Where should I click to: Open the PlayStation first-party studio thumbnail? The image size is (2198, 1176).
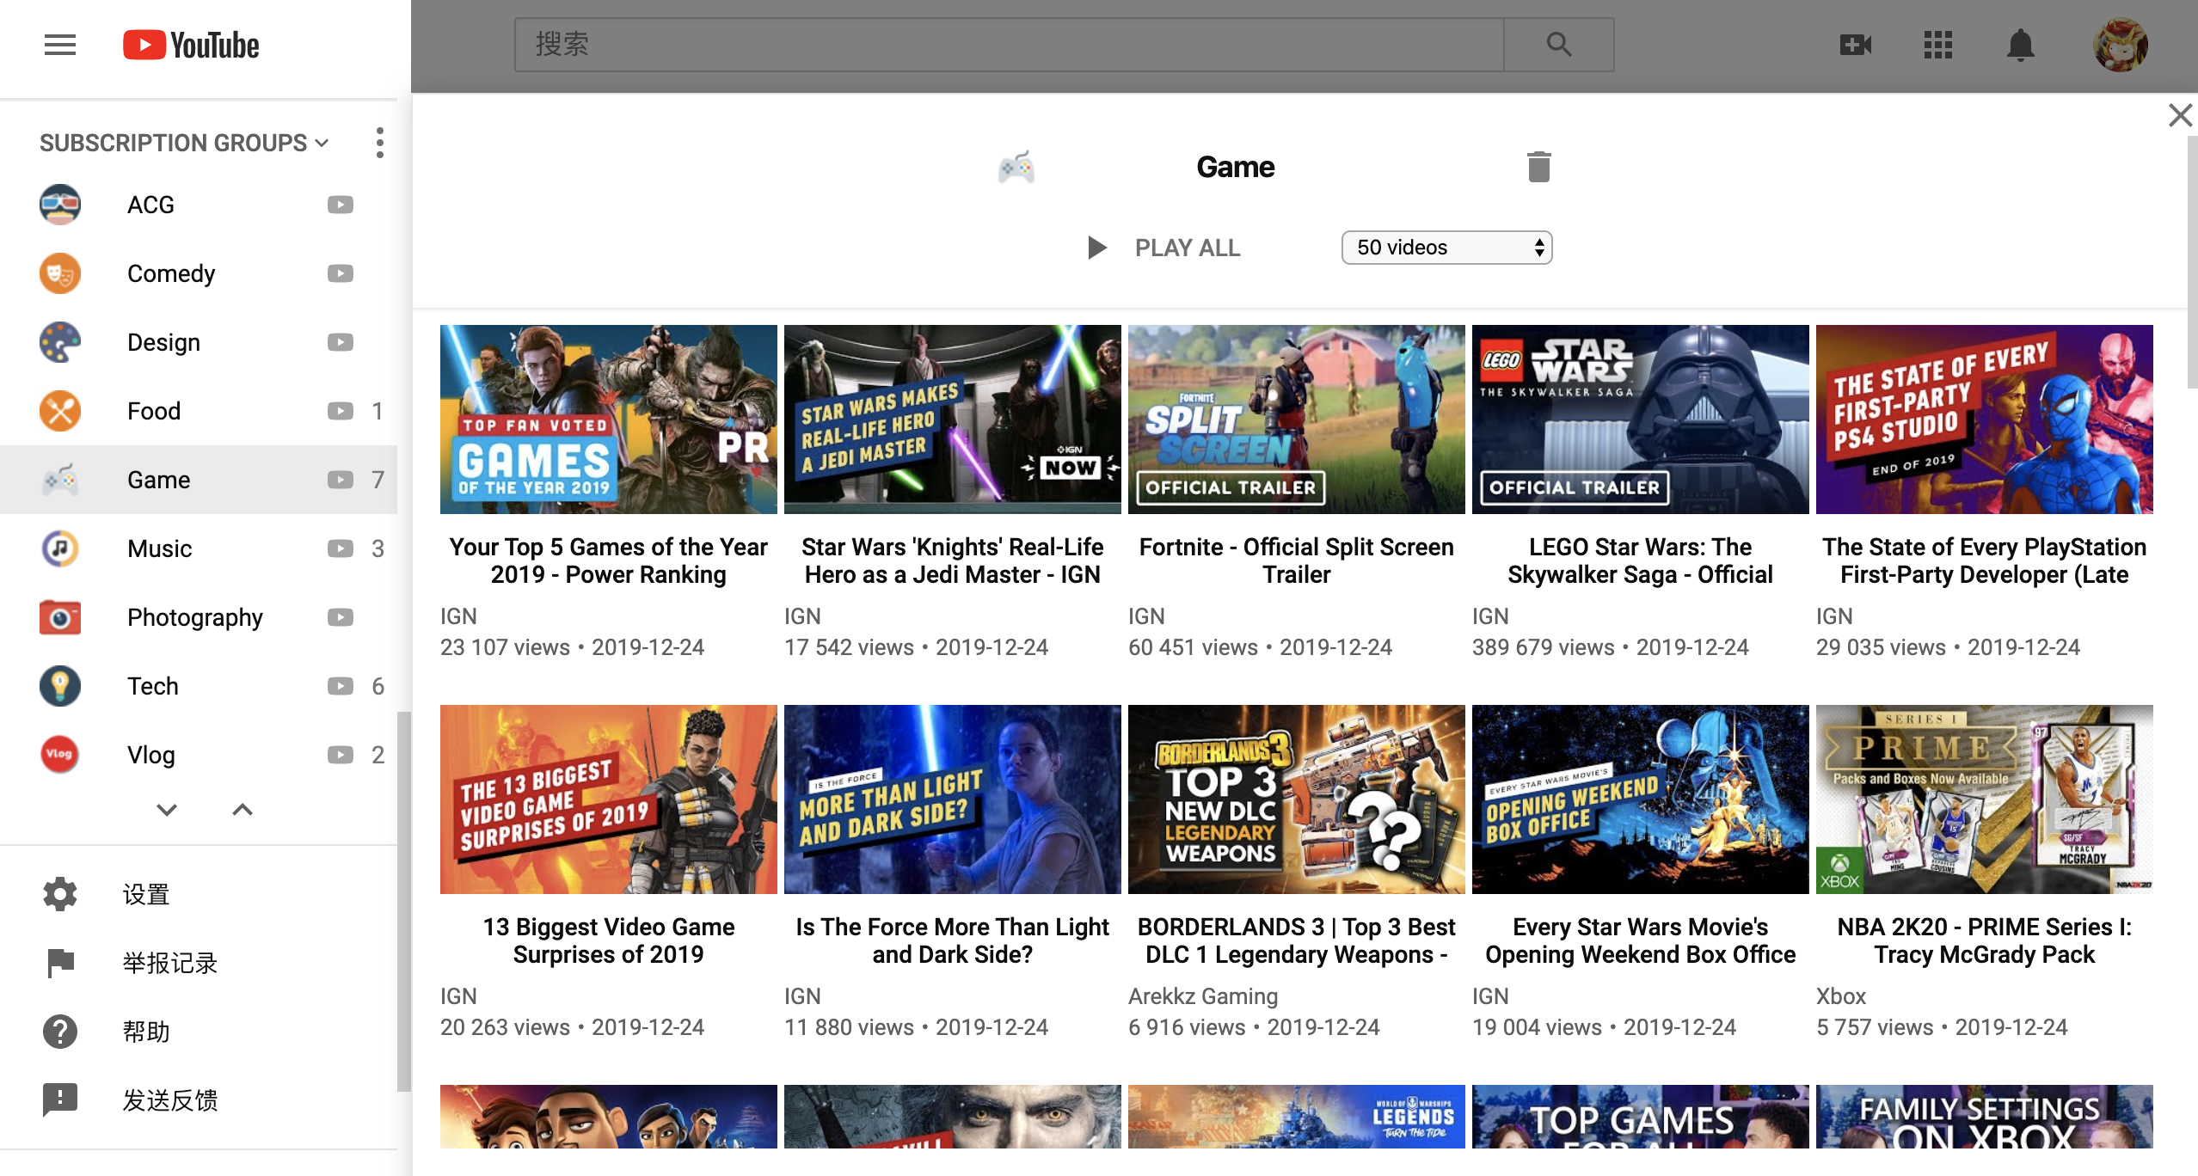(1985, 420)
